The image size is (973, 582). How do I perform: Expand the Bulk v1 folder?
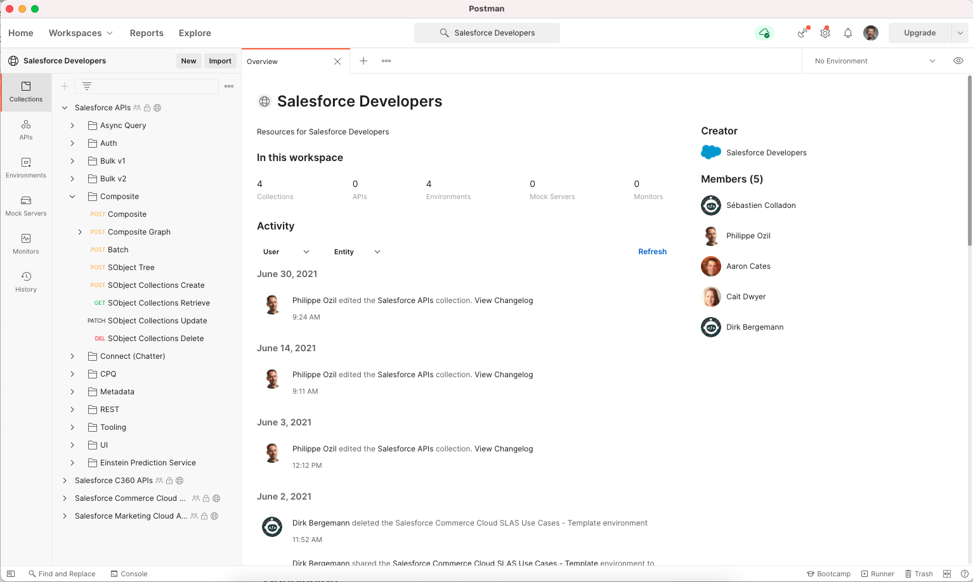click(72, 161)
